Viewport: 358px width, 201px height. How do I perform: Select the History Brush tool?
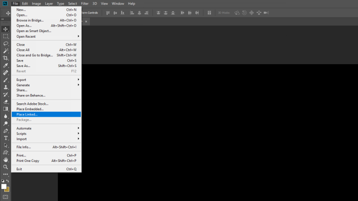coord(6,94)
